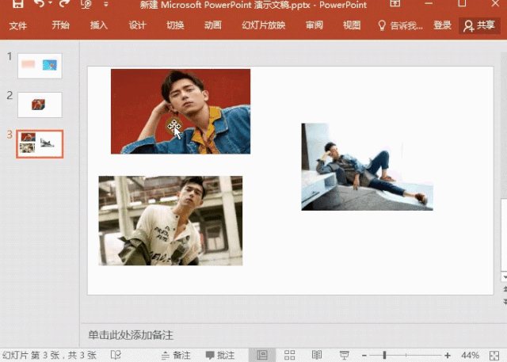Switch to the 设计 tab
The image size is (507, 362).
click(x=137, y=25)
